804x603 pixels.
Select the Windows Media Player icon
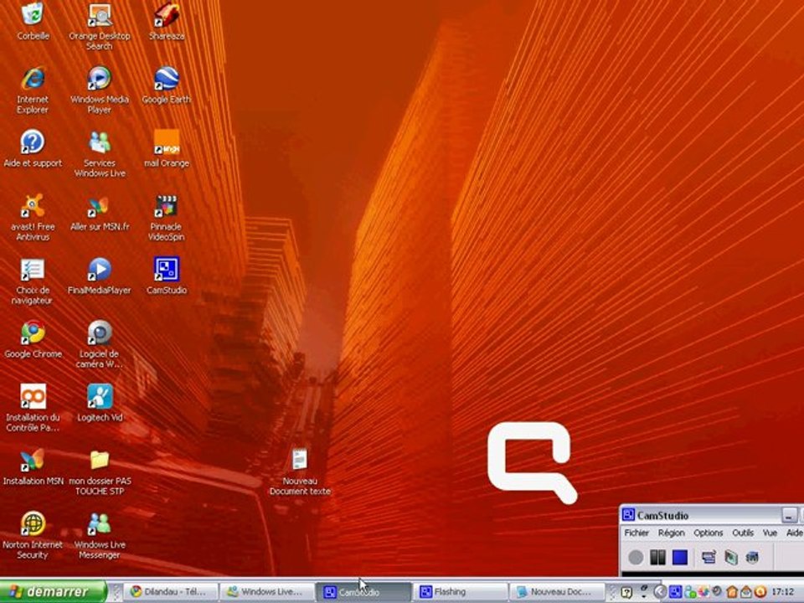click(99, 90)
